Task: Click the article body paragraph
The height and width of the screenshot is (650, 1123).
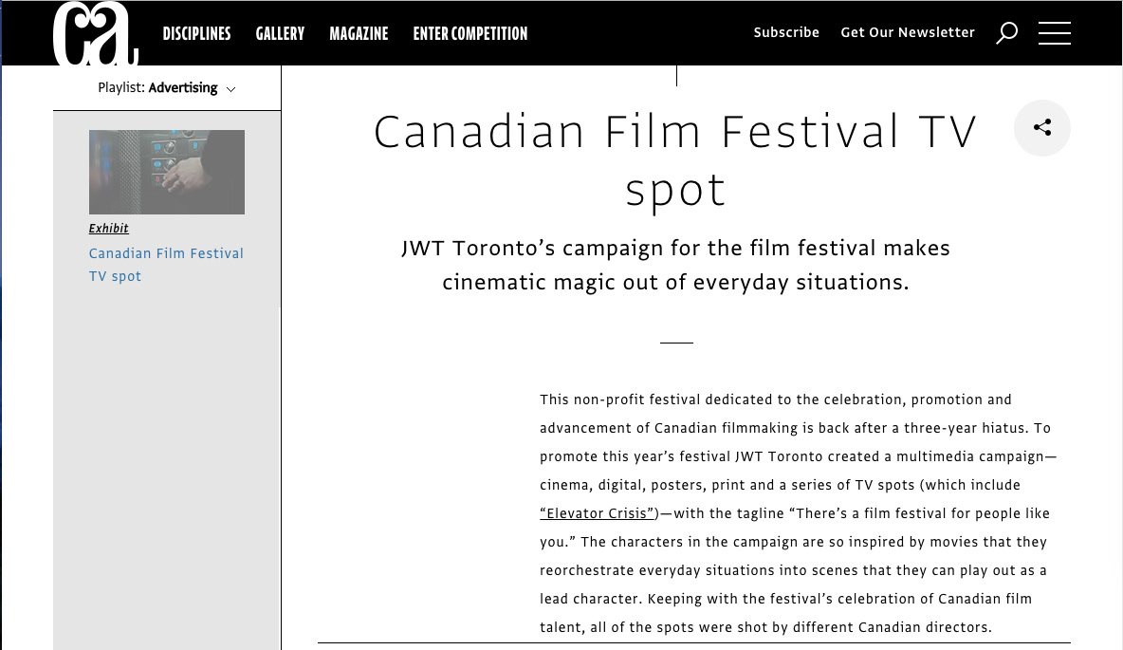Action: [x=798, y=513]
